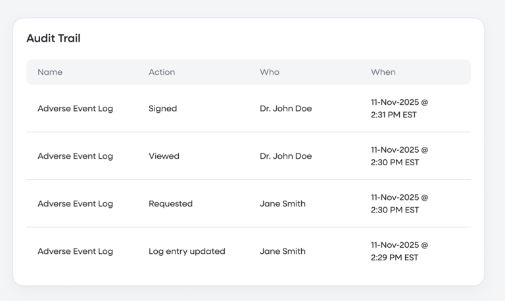Select the Requested action entry
This screenshot has width=505, height=301.
(170, 204)
